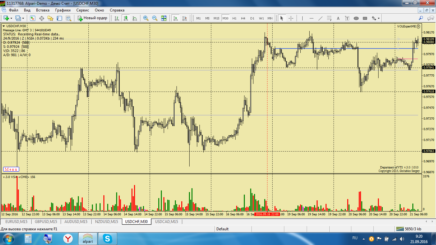Viewport: 436px width, 245px height.
Task: Switch to USDCAD,M15 chart tab
Action: click(x=167, y=221)
